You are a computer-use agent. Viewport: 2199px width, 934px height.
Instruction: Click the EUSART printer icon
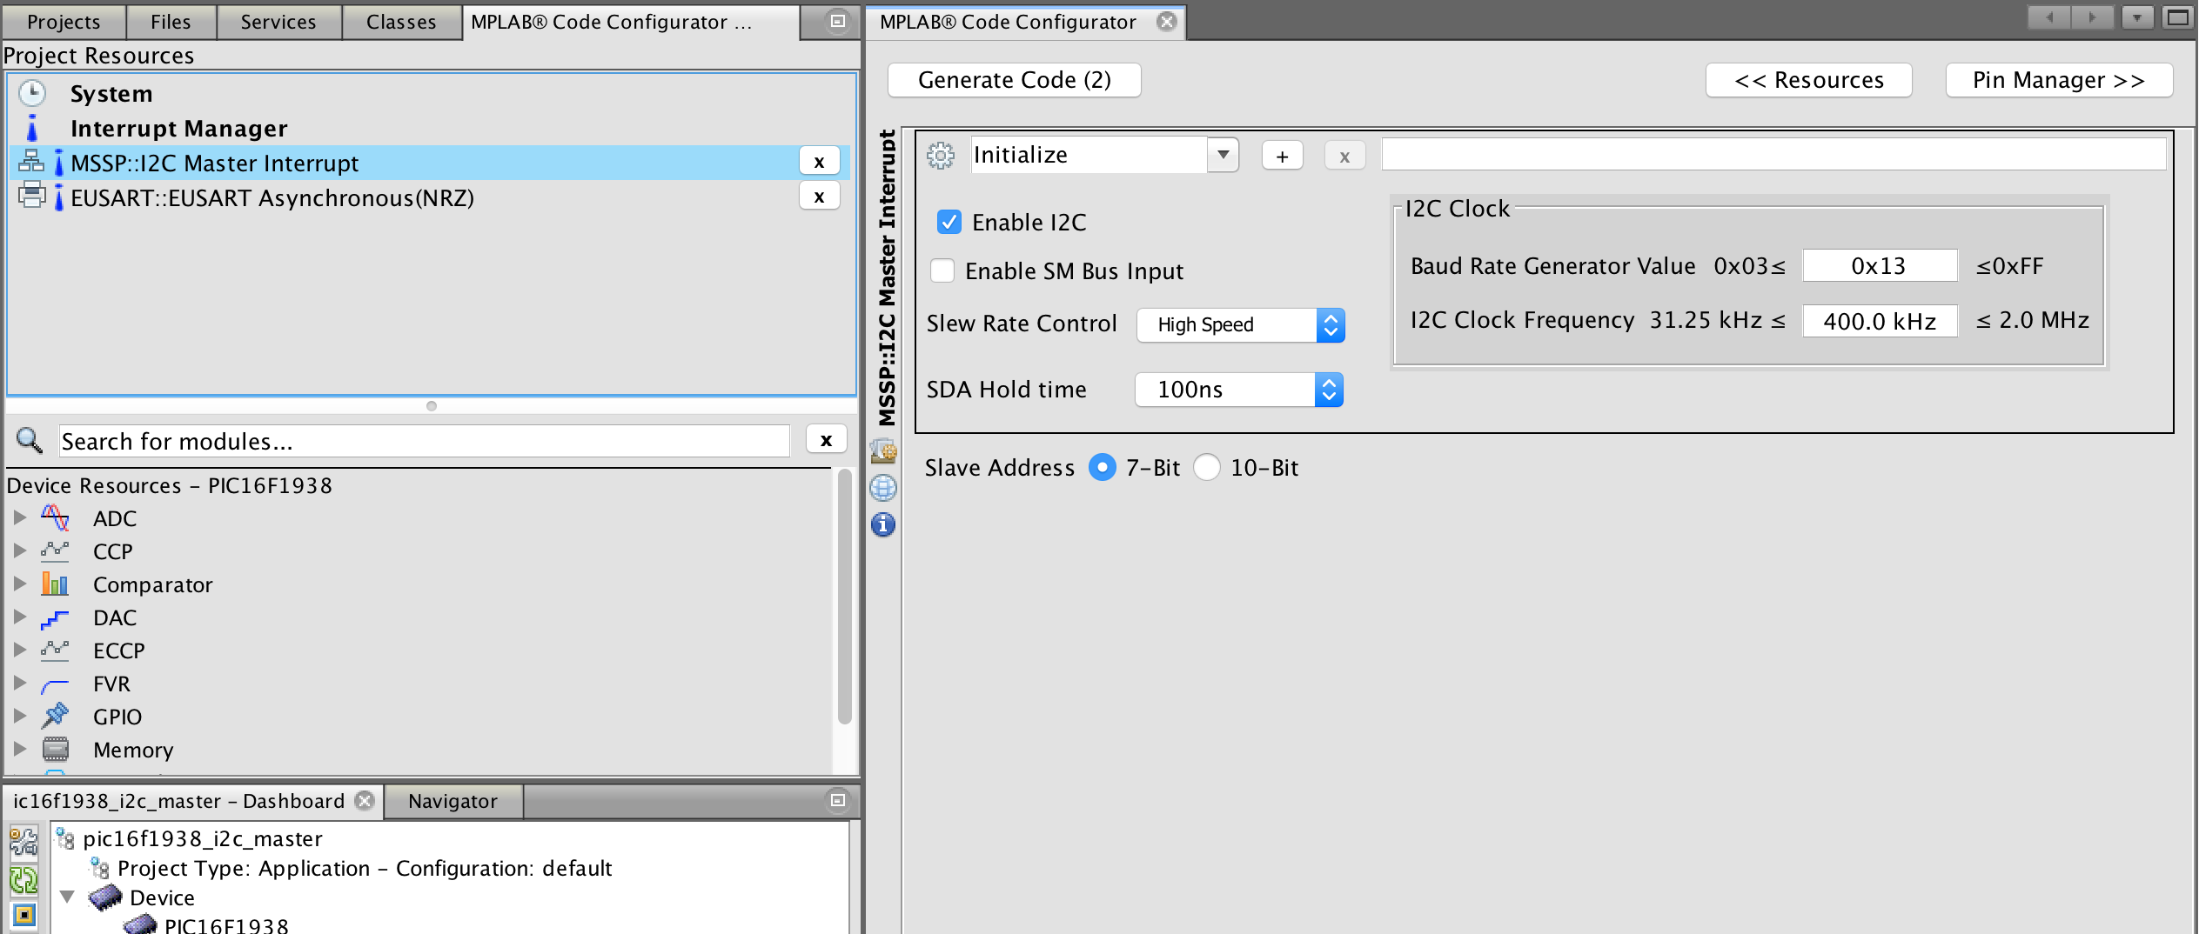coord(31,196)
